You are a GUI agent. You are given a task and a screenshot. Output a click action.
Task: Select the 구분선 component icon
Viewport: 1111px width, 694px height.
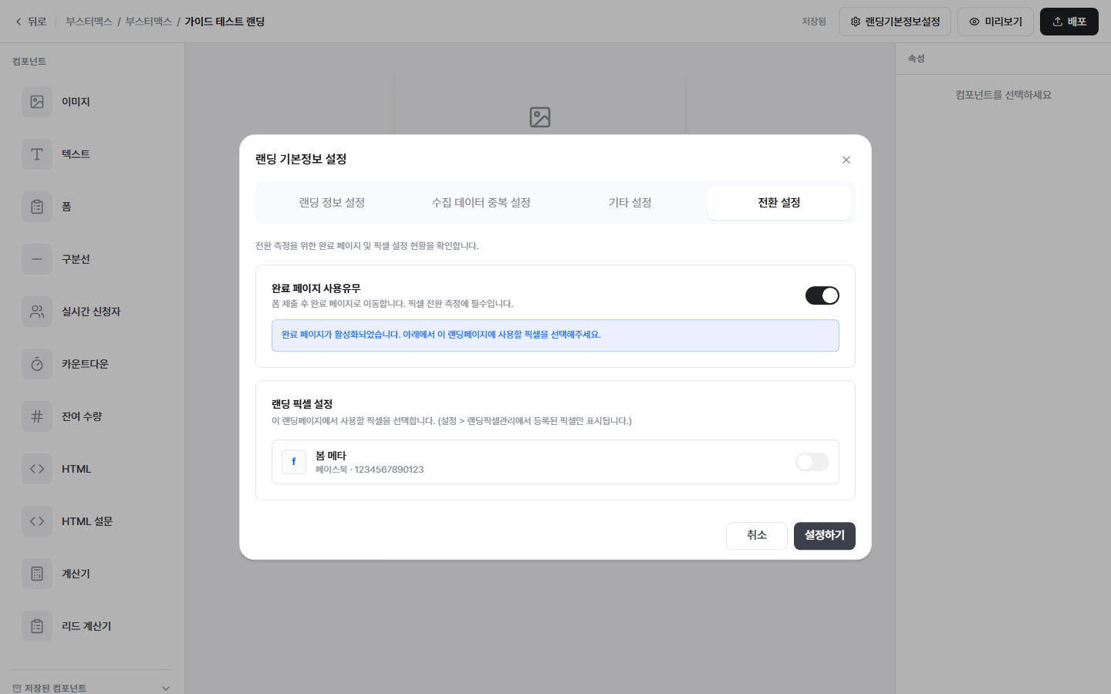pos(37,259)
